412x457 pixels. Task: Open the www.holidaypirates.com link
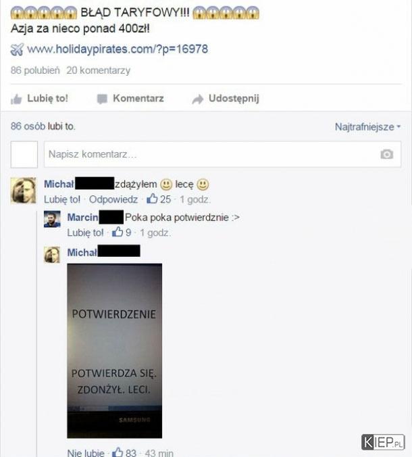(118, 49)
